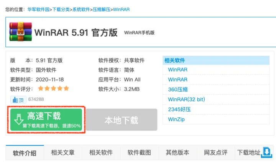Click the update date 2020-11-18
Screen dimensions: 276x162
[50, 79]
